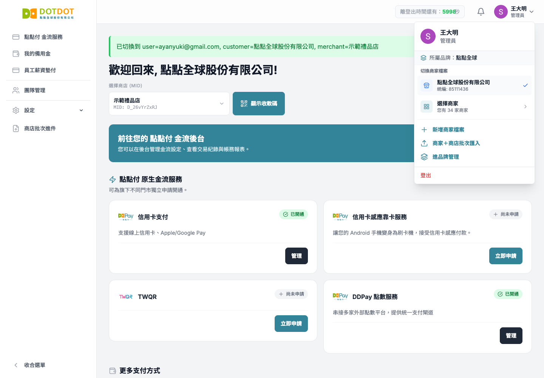544x378 pixels.
Task: Click the 員工薪資墊付 card icon
Action: click(16, 70)
